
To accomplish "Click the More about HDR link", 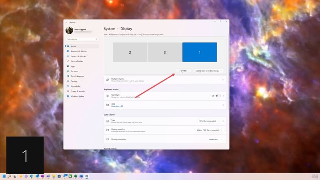I will [x=117, y=106].
